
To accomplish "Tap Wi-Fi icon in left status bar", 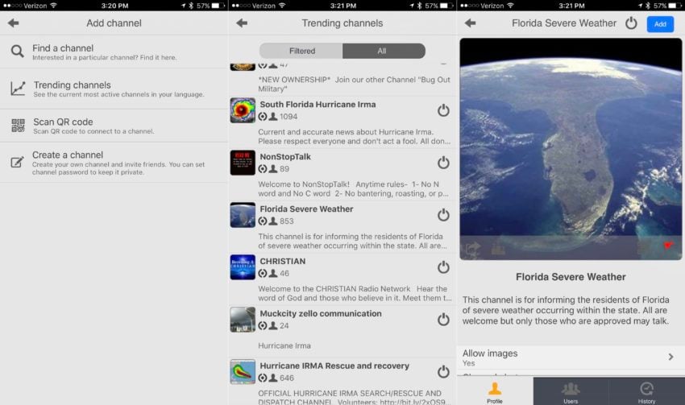I will [x=53, y=6].
